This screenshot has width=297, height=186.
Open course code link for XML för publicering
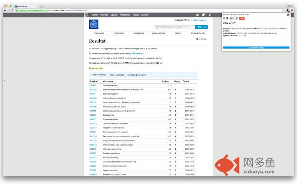93,157
